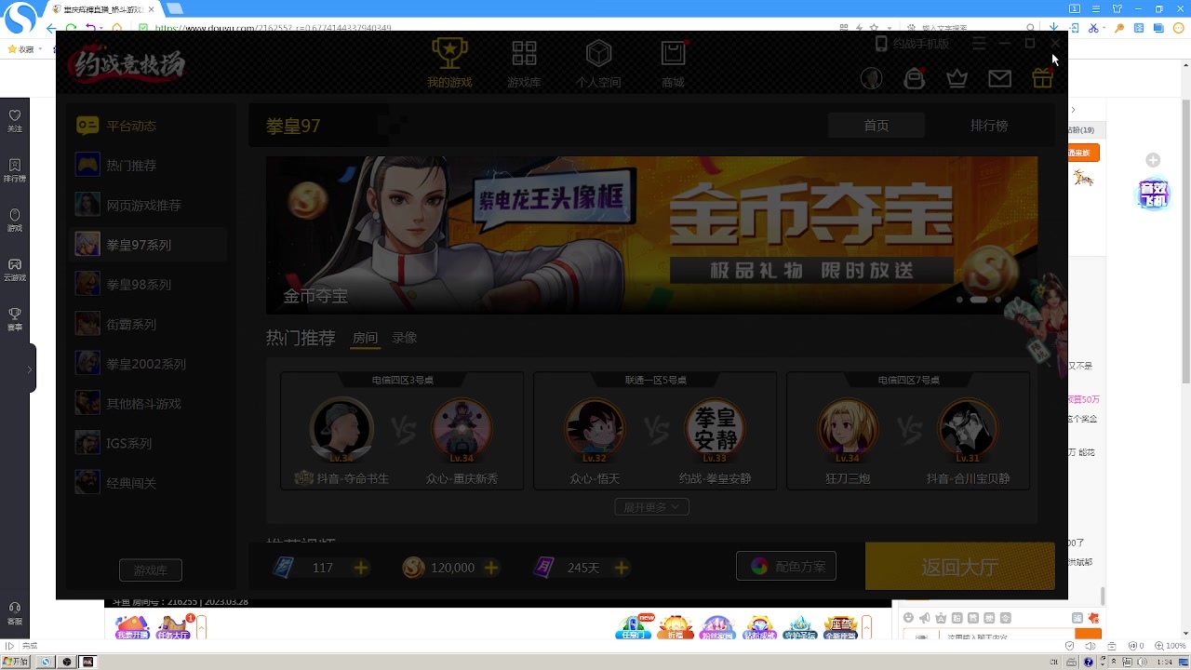Viewport: 1191px width, 670px height.
Task: Open the backpack inventory icon
Action: (914, 78)
